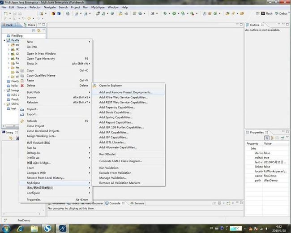The height and width of the screenshot is (233, 291).
Task: Click the Save toolbar icon
Action: pyautogui.click(x=14, y=13)
